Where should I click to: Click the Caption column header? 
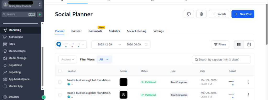click(72, 71)
